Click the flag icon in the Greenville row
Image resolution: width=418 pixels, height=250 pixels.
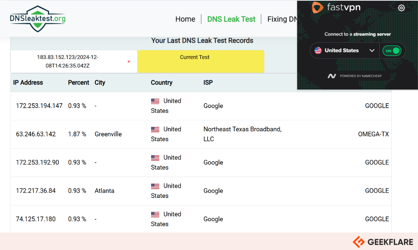[x=156, y=129]
